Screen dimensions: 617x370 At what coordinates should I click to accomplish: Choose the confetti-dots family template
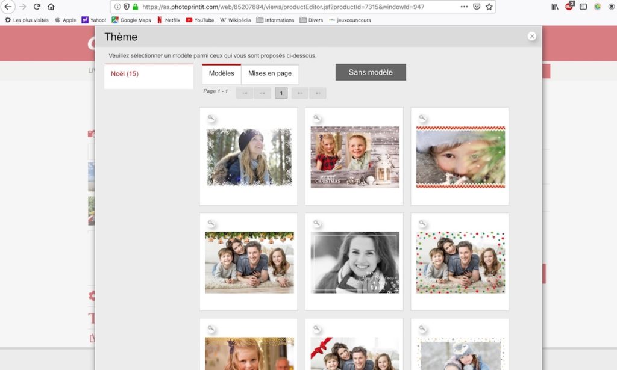pyautogui.click(x=460, y=262)
